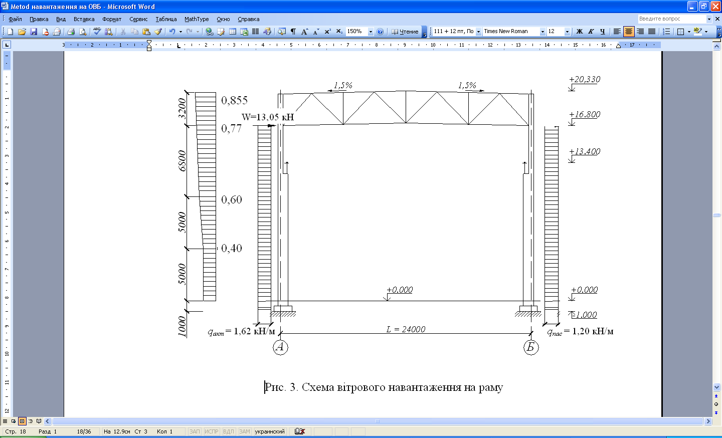The height and width of the screenshot is (438, 722).
Task: Open the Research pane icon
Action: point(108,32)
